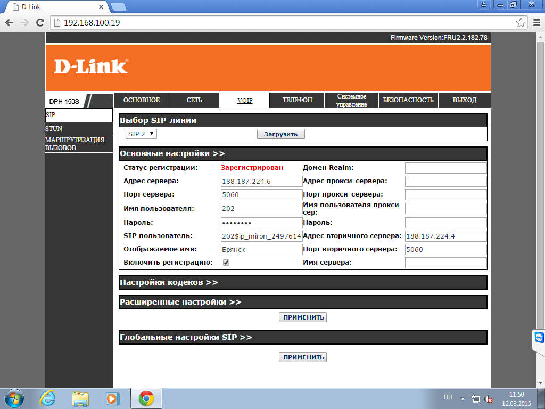The height and width of the screenshot is (409, 545).
Task: Click the Загрузить button
Action: [x=281, y=134]
